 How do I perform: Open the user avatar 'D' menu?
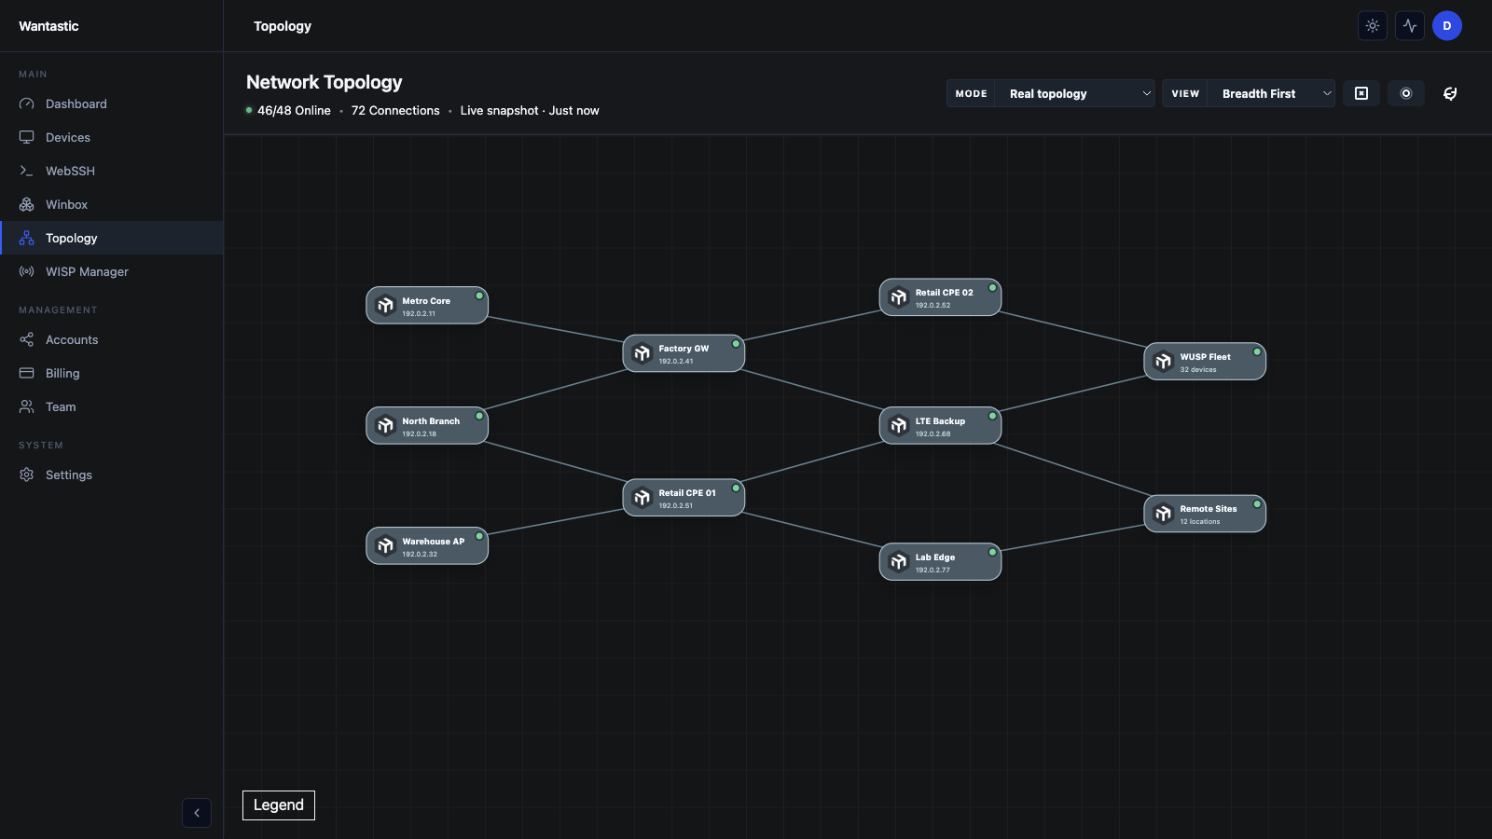pos(1446,26)
